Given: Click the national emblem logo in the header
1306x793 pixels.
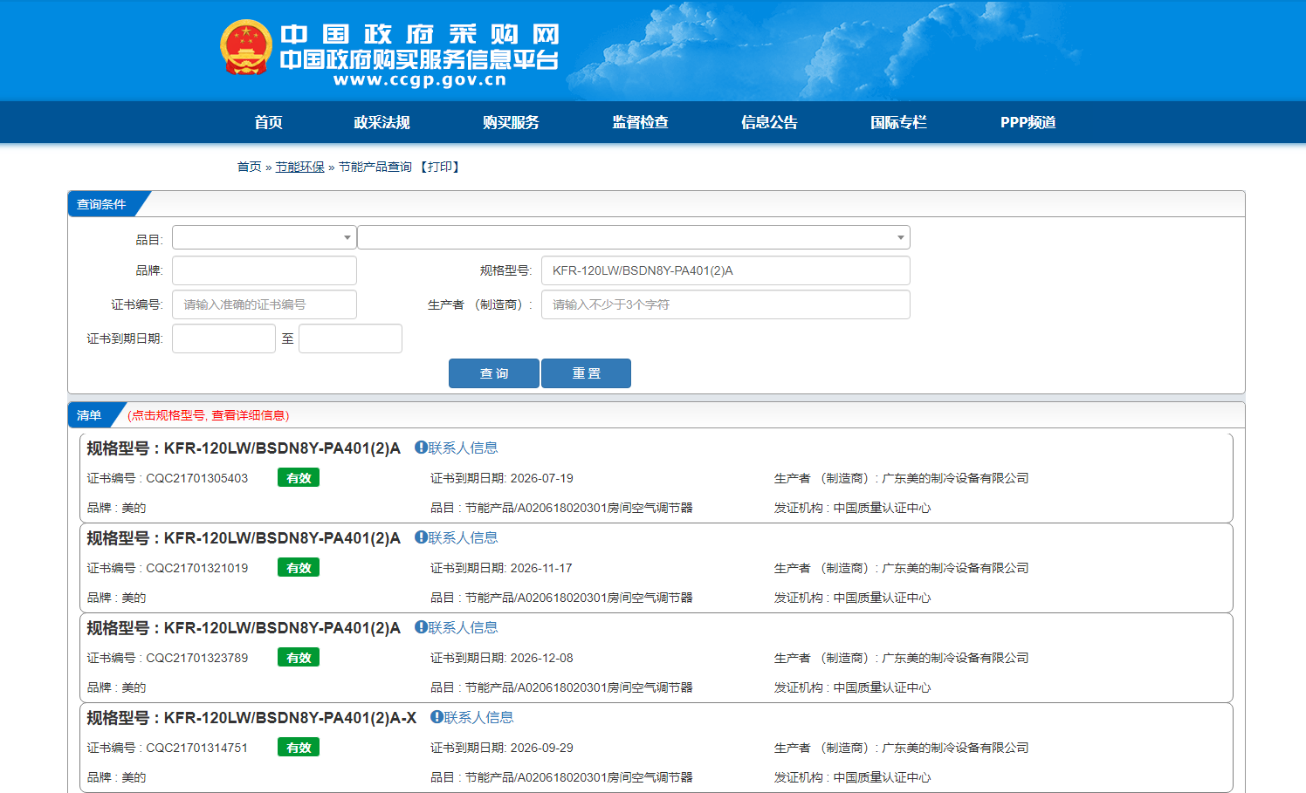Looking at the screenshot, I should 246,47.
